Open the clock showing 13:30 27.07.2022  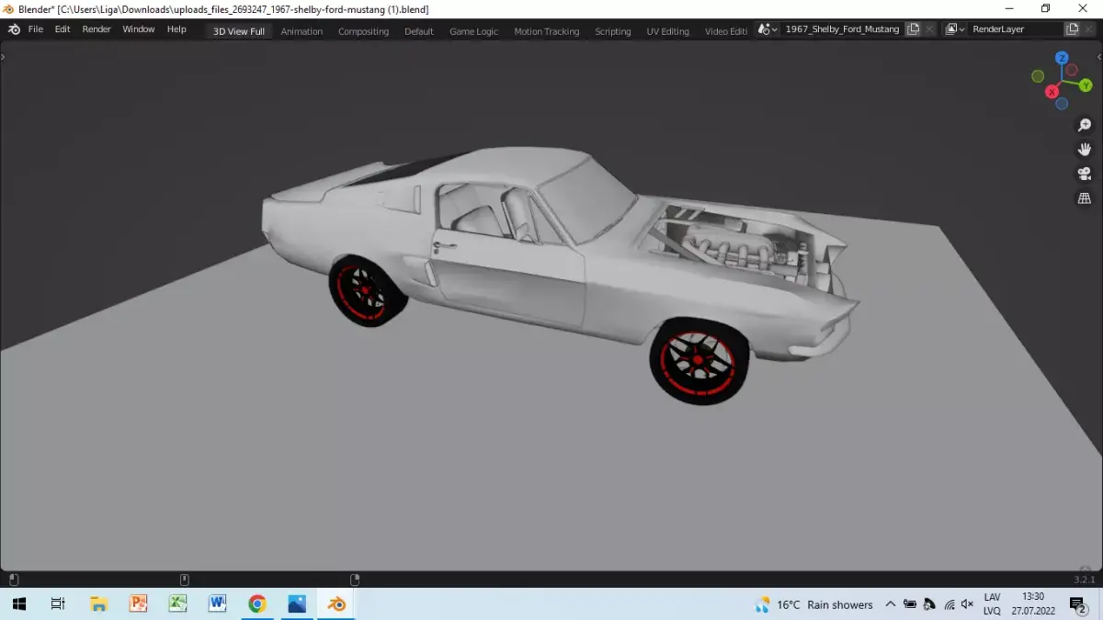click(1032, 603)
